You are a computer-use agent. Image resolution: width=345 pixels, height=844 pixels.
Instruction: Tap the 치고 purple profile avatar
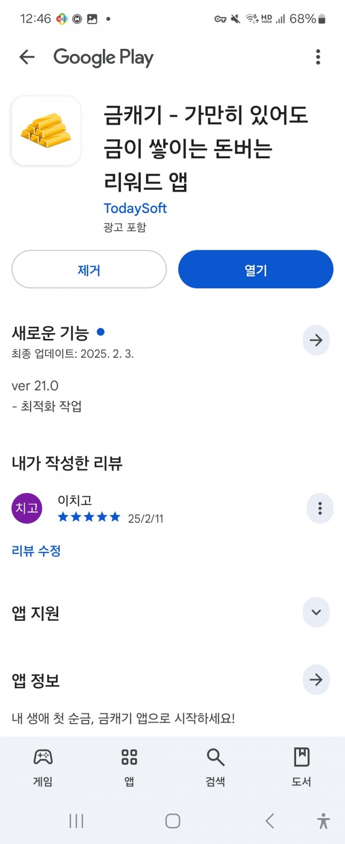pyautogui.click(x=27, y=509)
